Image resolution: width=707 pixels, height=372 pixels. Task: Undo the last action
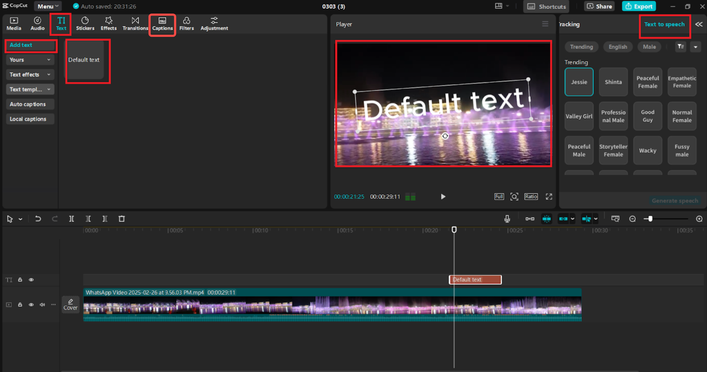pyautogui.click(x=38, y=219)
